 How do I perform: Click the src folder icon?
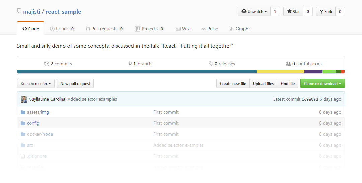tap(23, 145)
